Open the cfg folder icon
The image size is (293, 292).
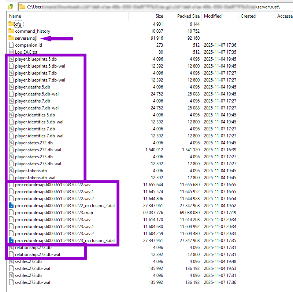(11, 24)
